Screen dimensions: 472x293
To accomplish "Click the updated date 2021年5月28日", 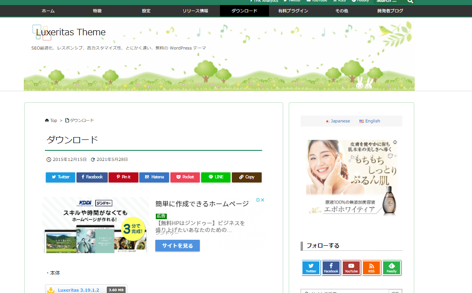I will coord(112,160).
